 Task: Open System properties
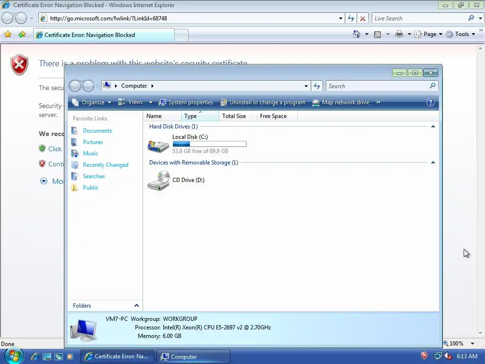click(186, 102)
